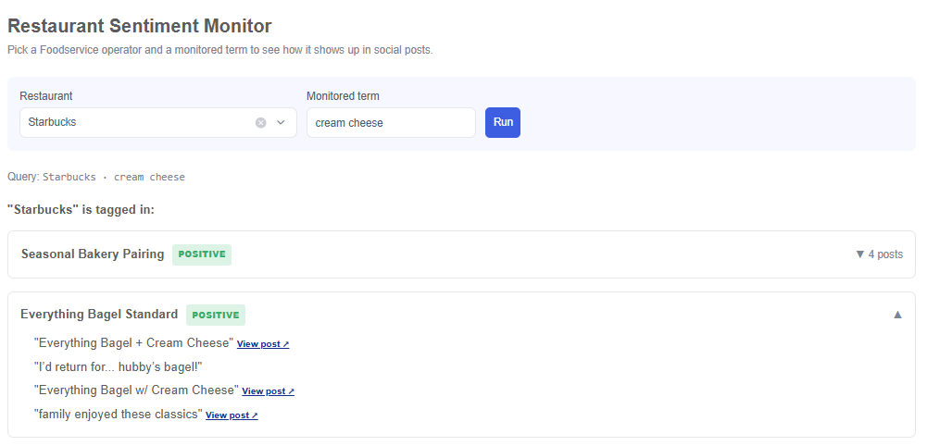The height and width of the screenshot is (446, 927).
Task: Select the quote "family enjoyed these classics"
Action: (119, 415)
